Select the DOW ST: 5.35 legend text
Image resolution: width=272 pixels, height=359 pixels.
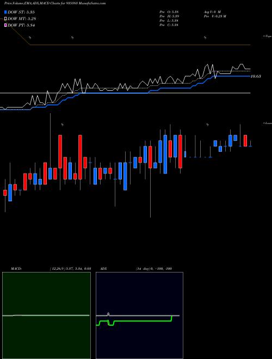tap(21, 12)
